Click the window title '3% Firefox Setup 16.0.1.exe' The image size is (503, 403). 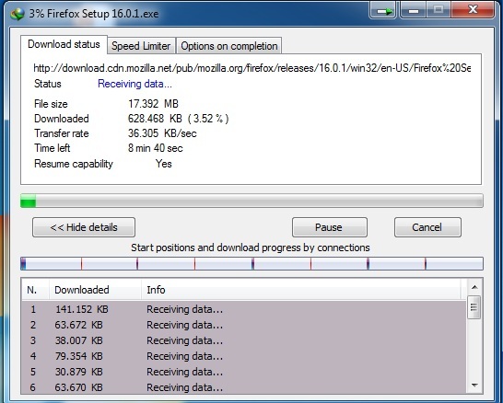[94, 14]
